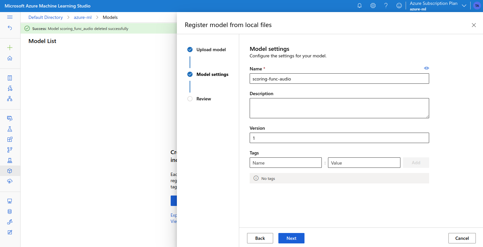Screen dimensions: 483x247
Task: Click the Description text area
Action: click(x=339, y=108)
